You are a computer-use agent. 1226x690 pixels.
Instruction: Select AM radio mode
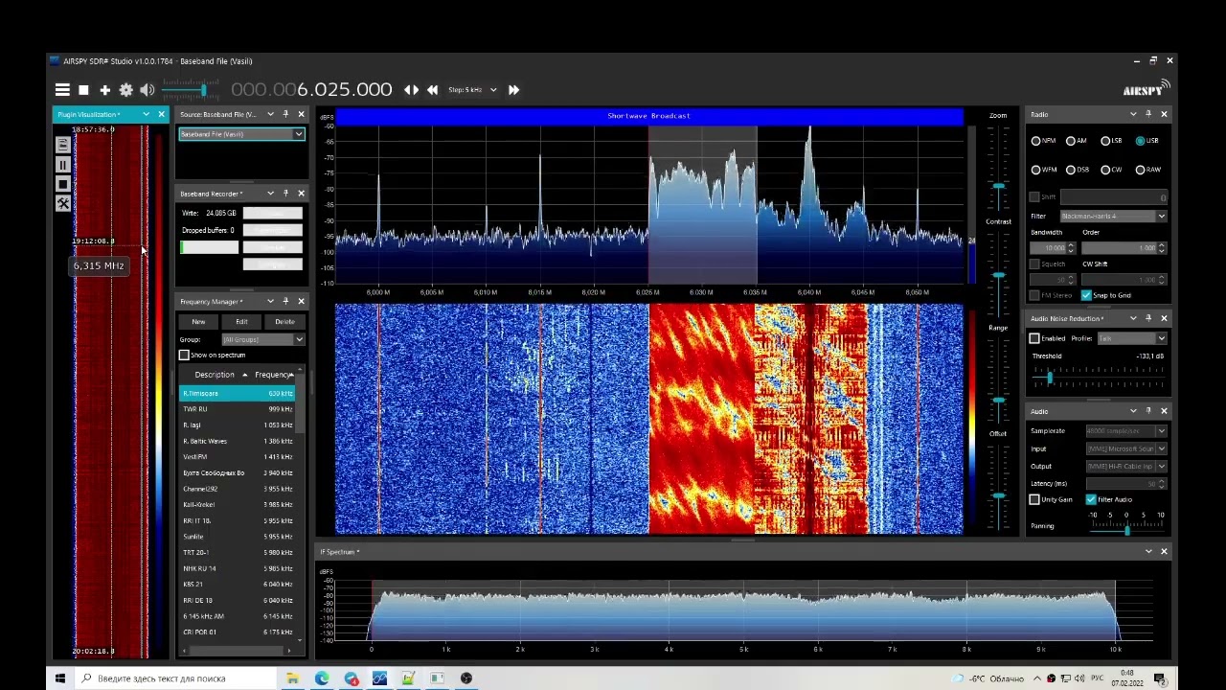pyautogui.click(x=1077, y=141)
